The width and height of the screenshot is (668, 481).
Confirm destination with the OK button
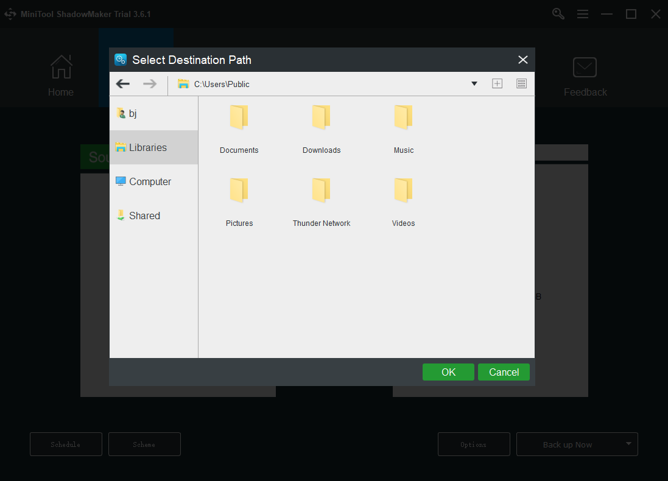click(448, 372)
